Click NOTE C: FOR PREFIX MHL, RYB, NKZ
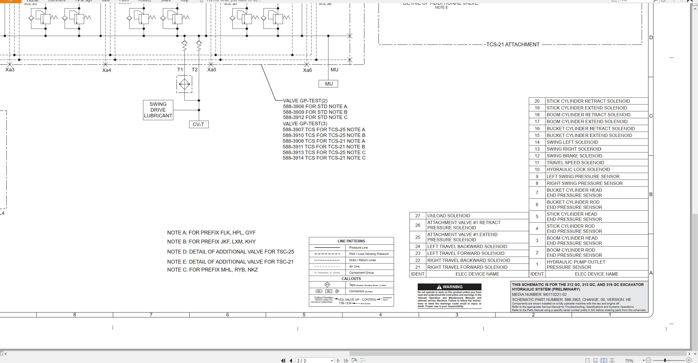This screenshot has width=698, height=363. coord(212,270)
